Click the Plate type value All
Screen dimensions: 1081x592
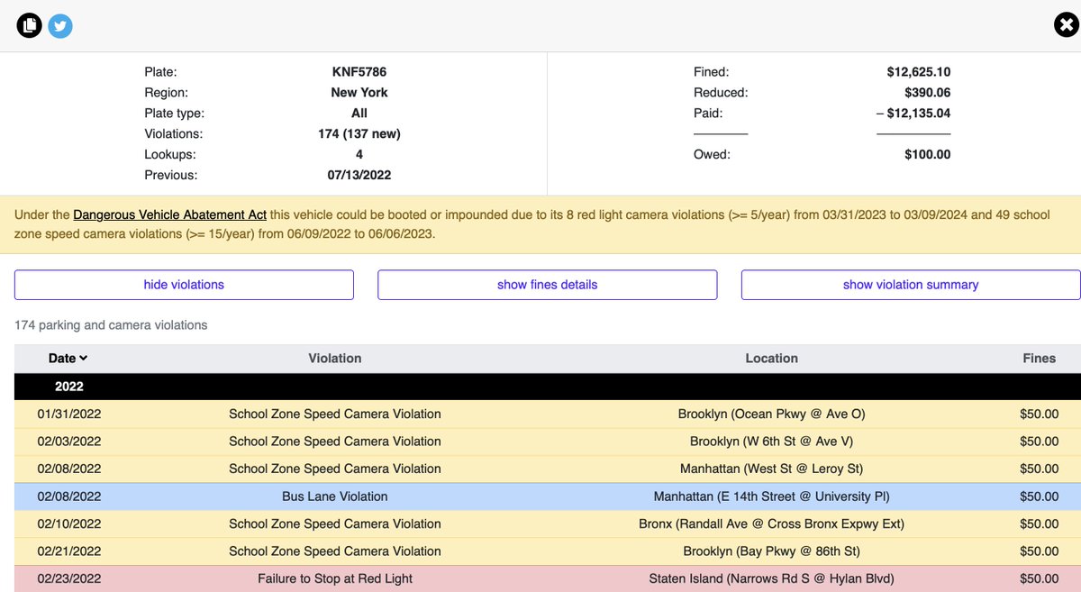pos(359,114)
